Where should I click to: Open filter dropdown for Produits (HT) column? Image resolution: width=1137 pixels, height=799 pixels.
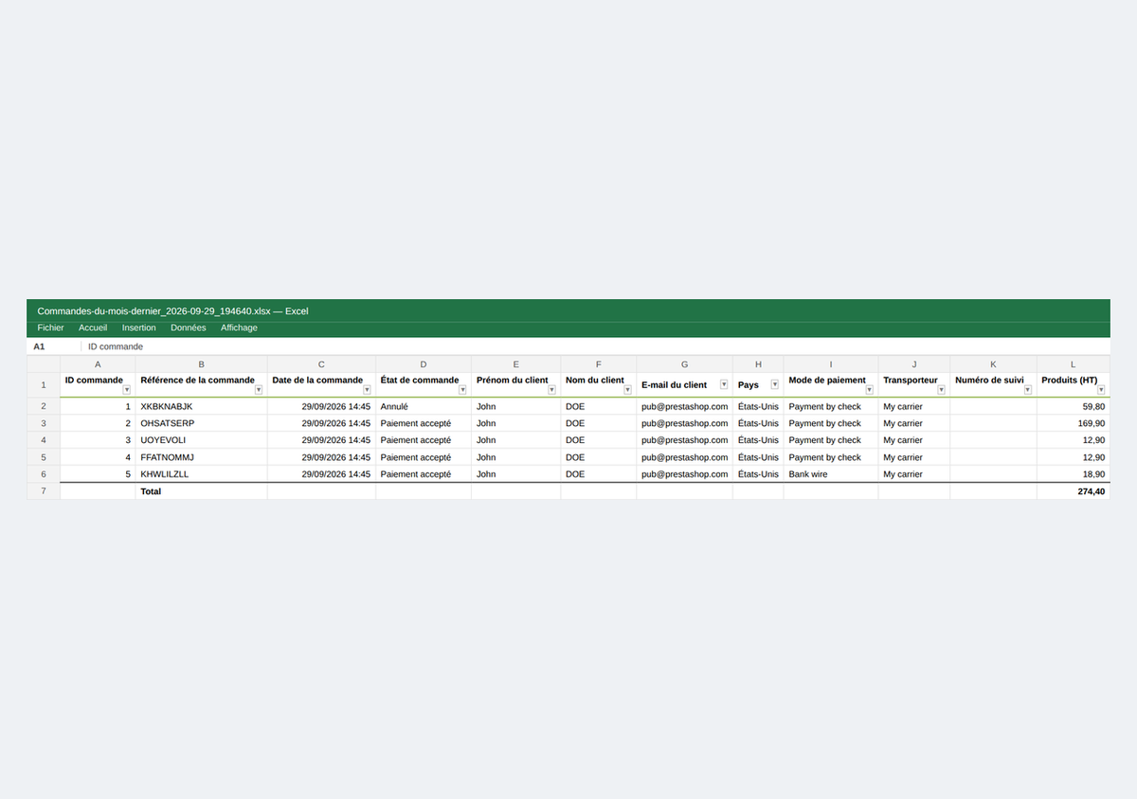point(1101,390)
